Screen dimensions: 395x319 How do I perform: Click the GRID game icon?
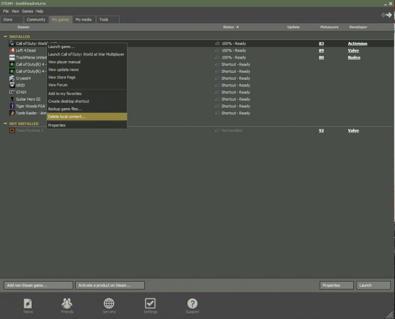12,85
